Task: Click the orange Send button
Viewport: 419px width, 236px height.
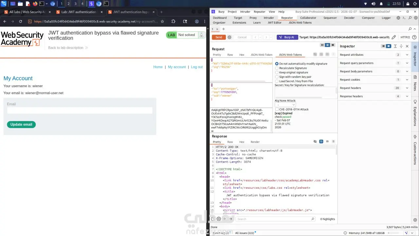Action: pyautogui.click(x=219, y=37)
